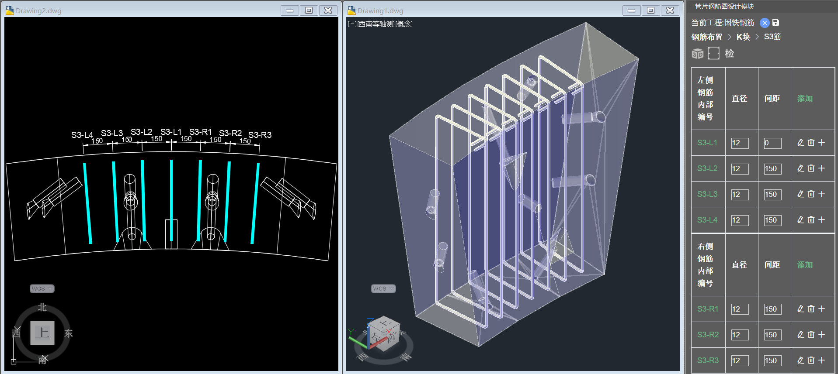Click 添加 for left side rebars

(x=805, y=99)
